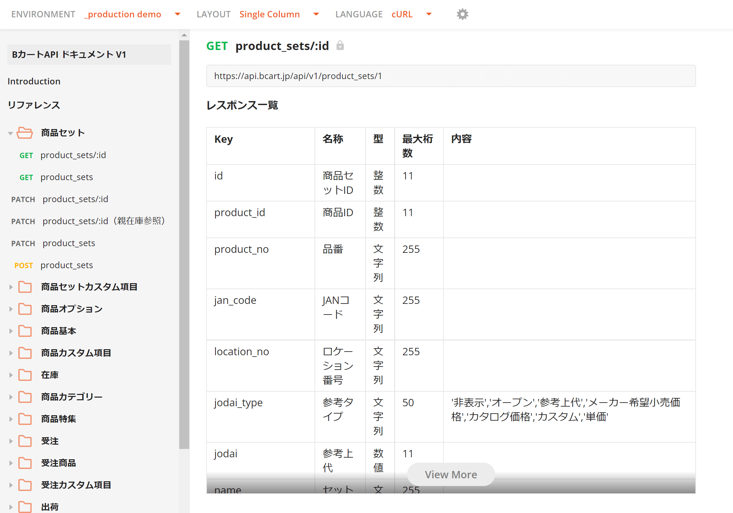Click the open 商品セット folder icon
The width and height of the screenshot is (733, 513).
(25, 133)
